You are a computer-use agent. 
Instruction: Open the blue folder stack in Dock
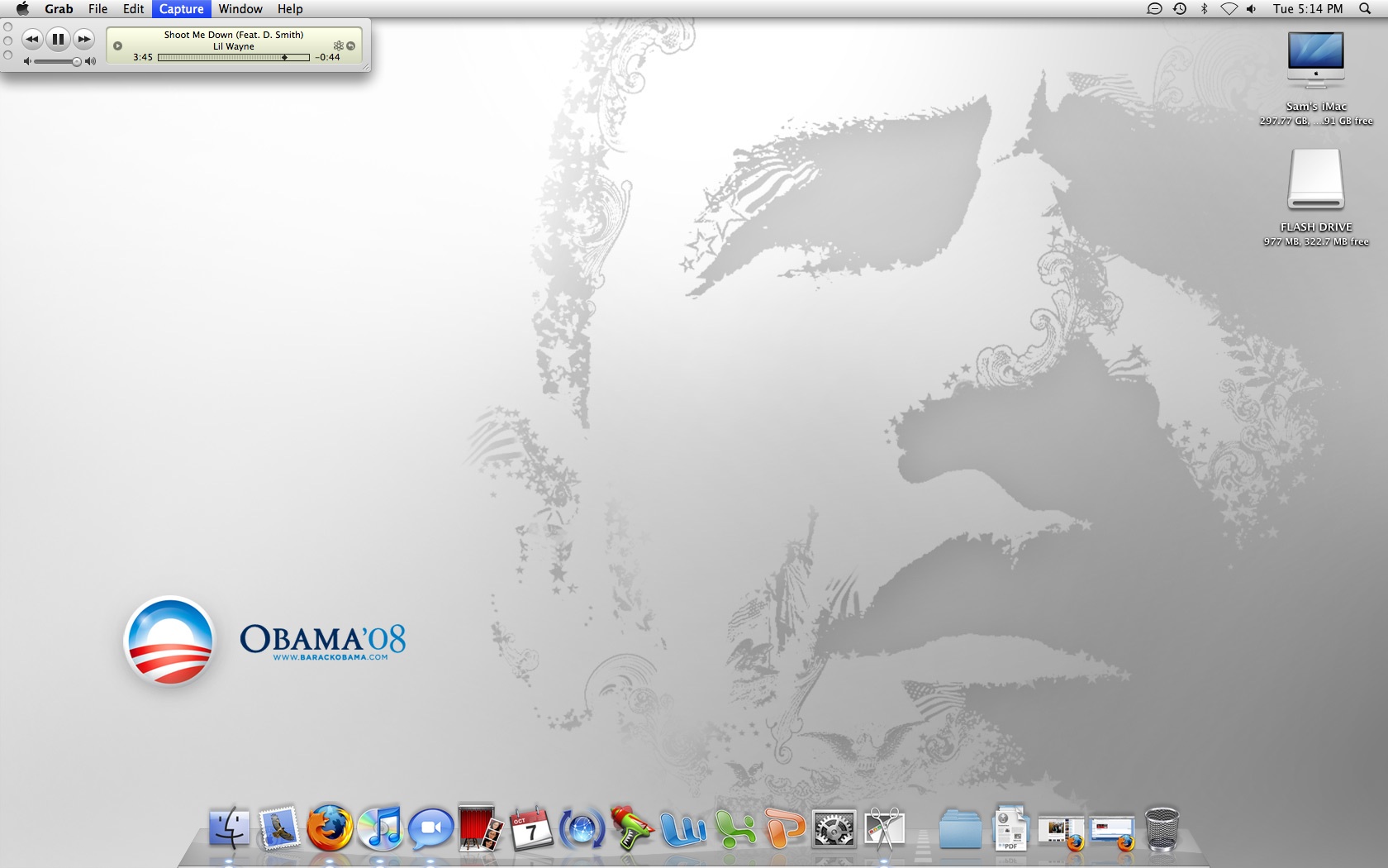coord(960,827)
